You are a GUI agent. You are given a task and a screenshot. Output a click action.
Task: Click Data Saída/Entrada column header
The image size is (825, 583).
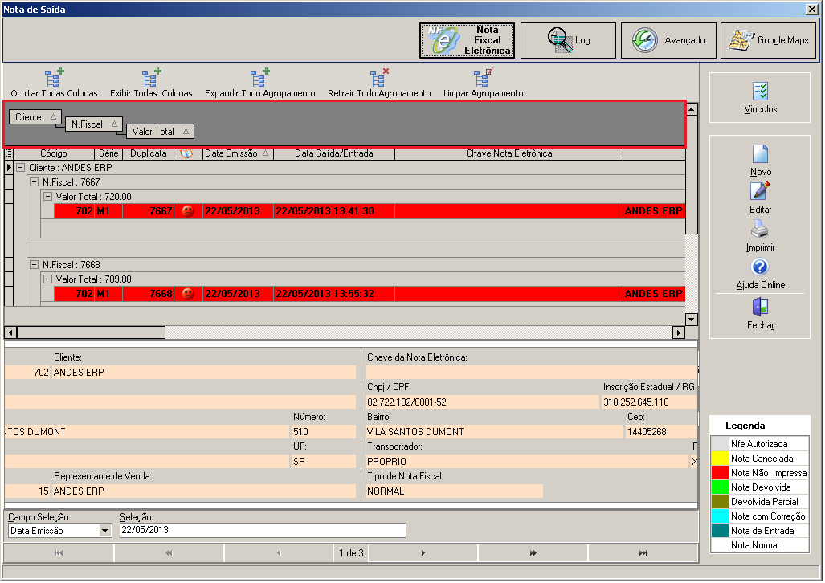coord(334,153)
